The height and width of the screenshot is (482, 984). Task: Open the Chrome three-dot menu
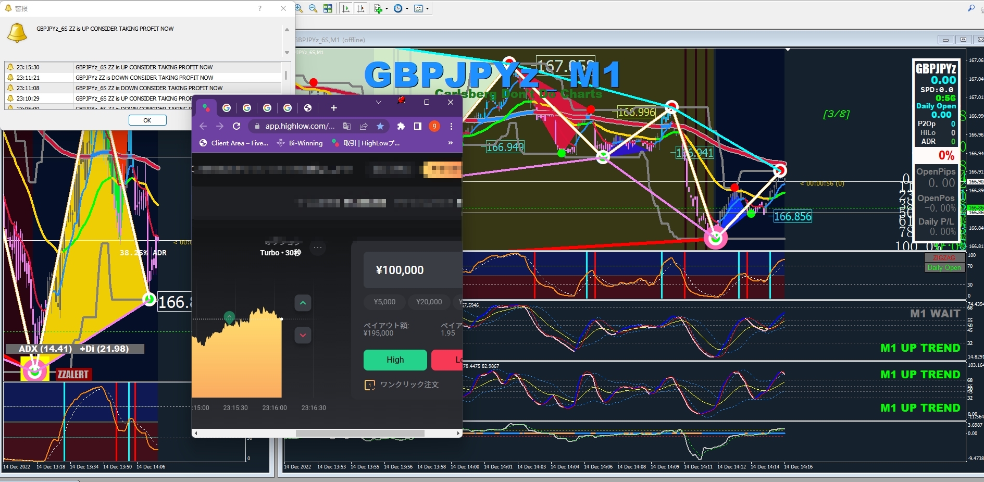coord(451,126)
